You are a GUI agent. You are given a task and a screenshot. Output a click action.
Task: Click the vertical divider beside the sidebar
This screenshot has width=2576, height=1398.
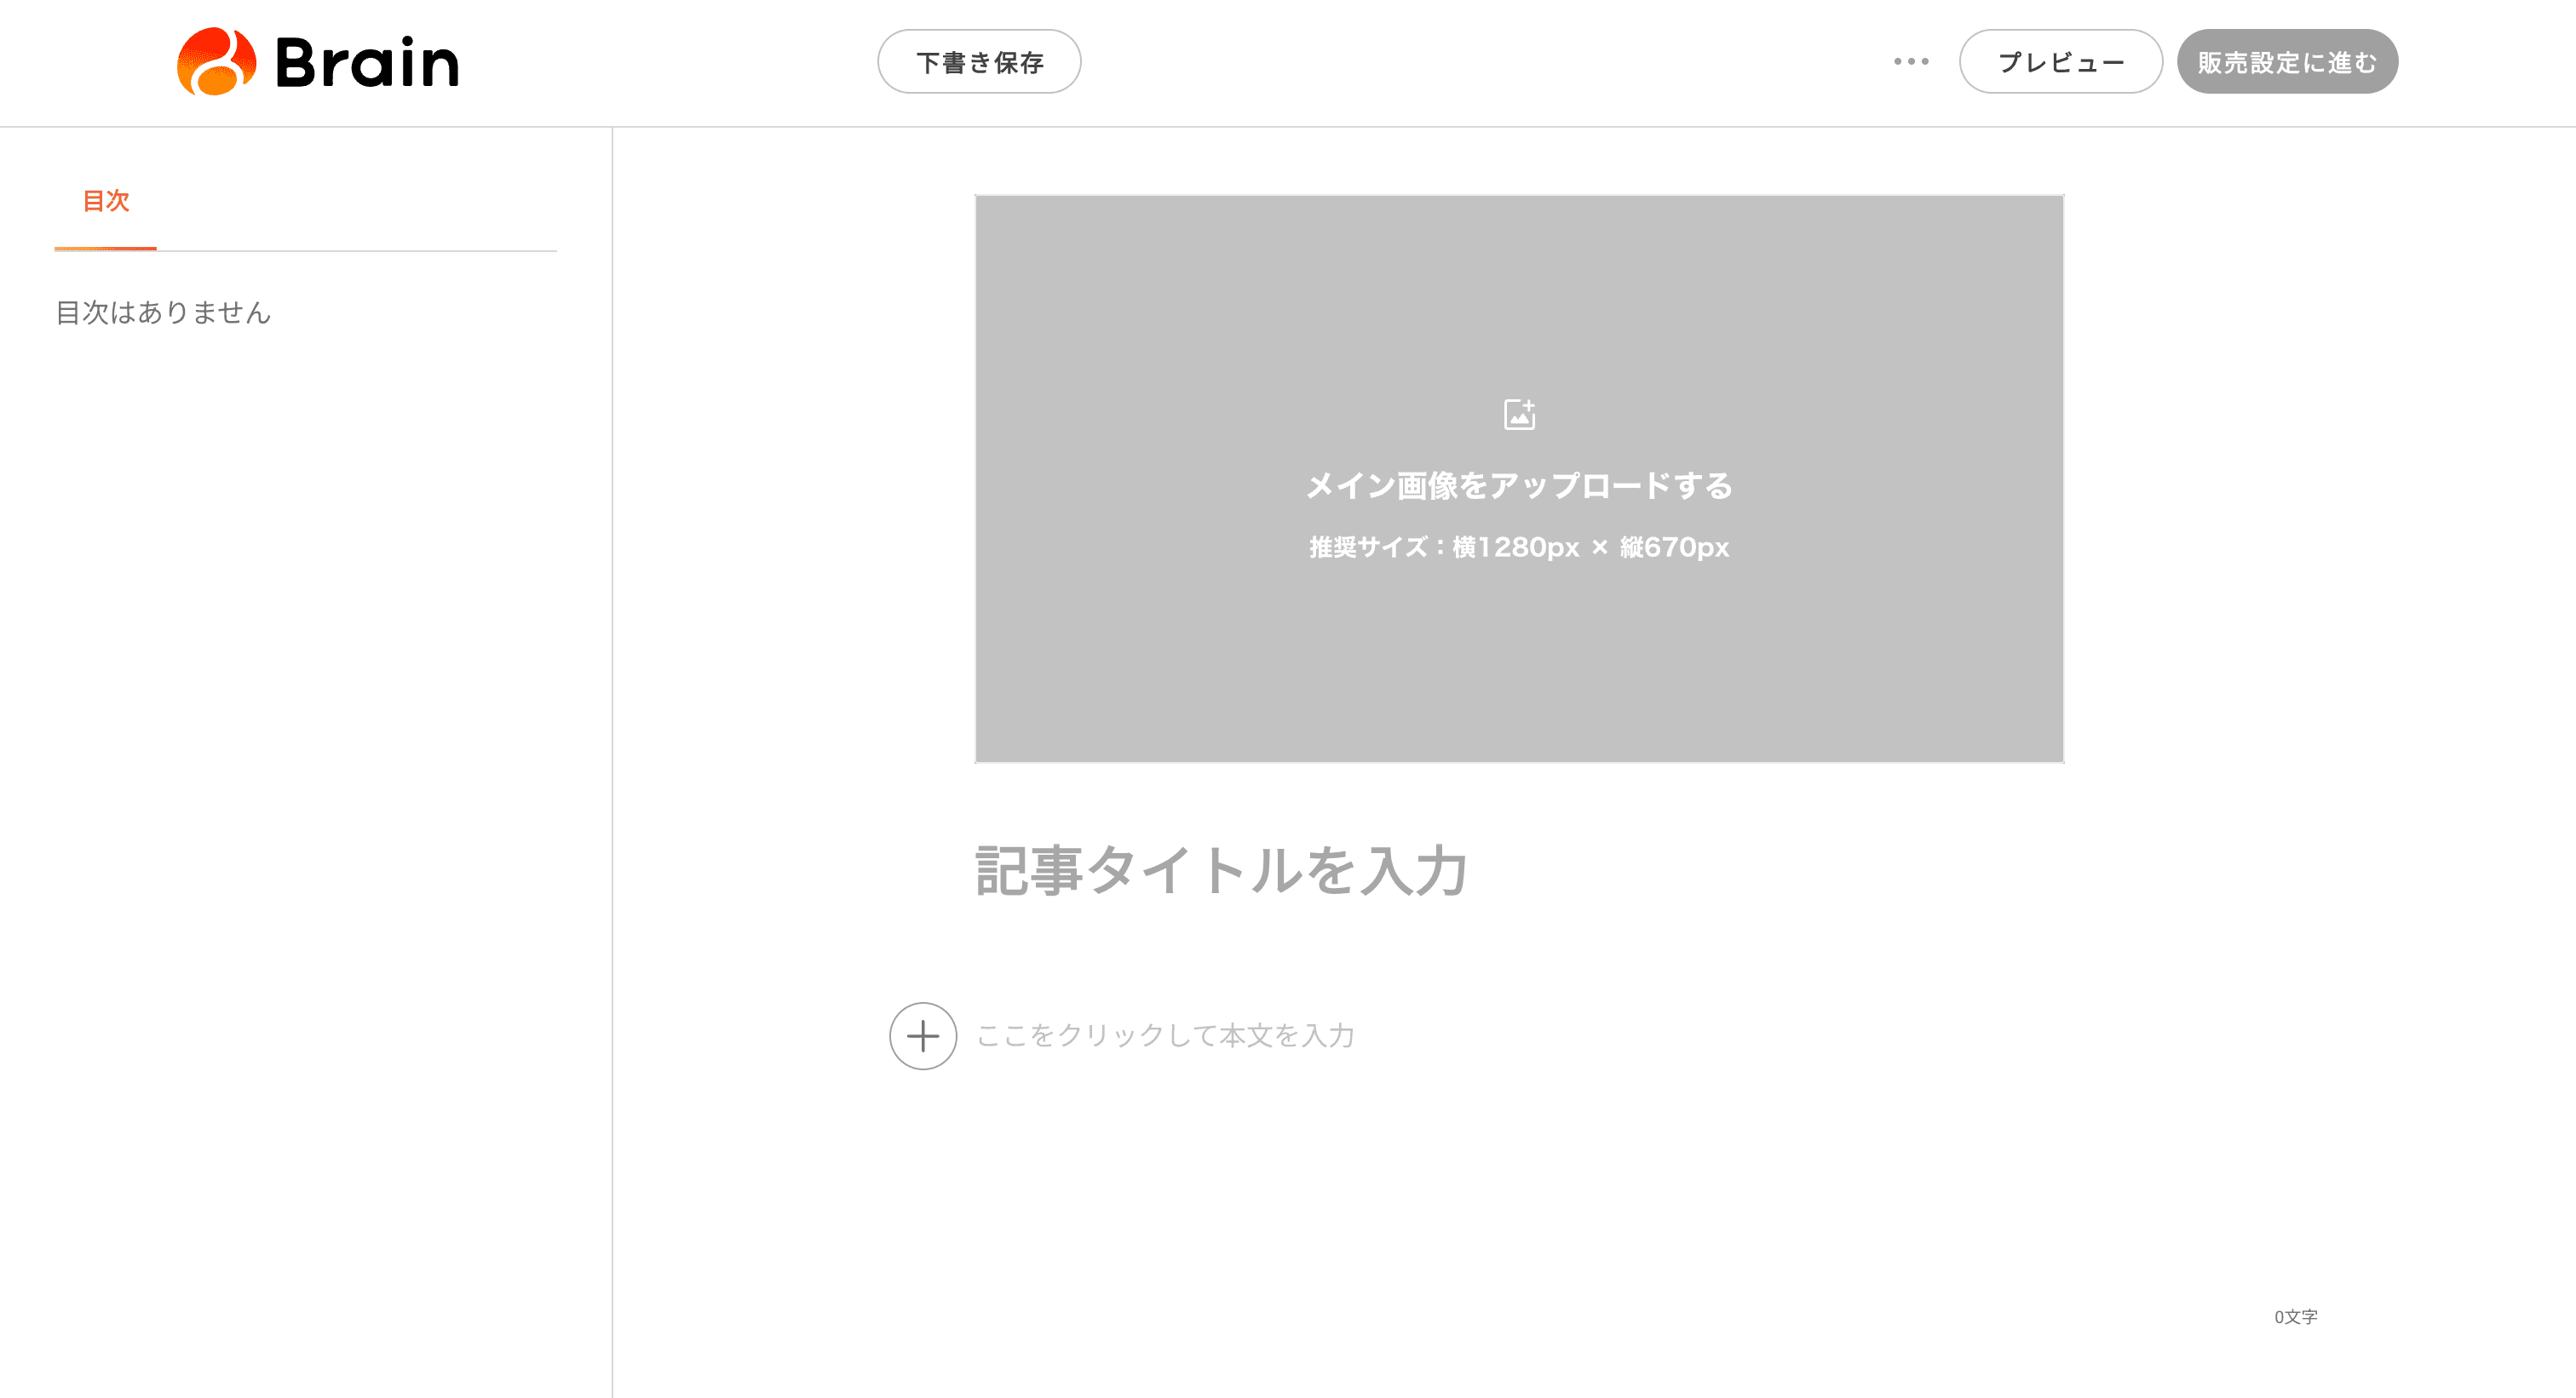(x=612, y=759)
